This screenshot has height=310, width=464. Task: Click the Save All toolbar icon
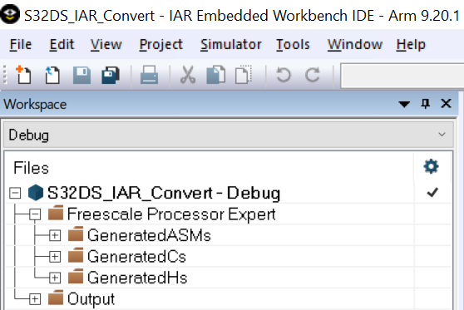(x=111, y=75)
